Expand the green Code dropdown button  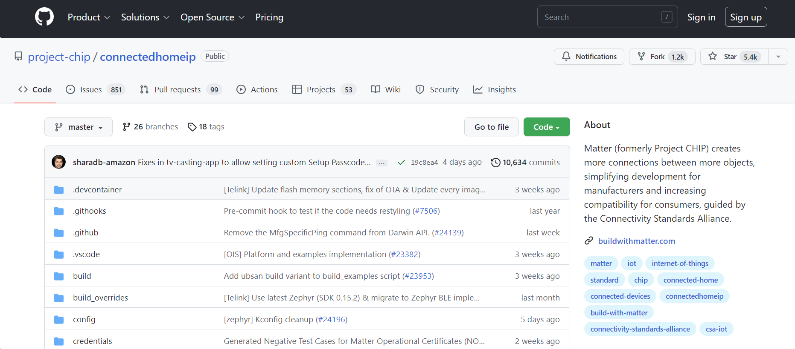click(546, 127)
